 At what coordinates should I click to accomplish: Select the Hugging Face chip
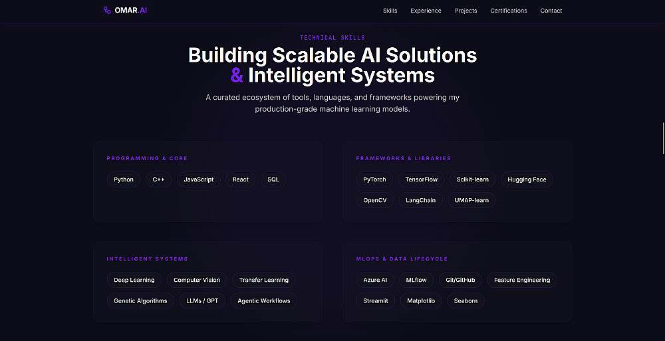click(527, 179)
